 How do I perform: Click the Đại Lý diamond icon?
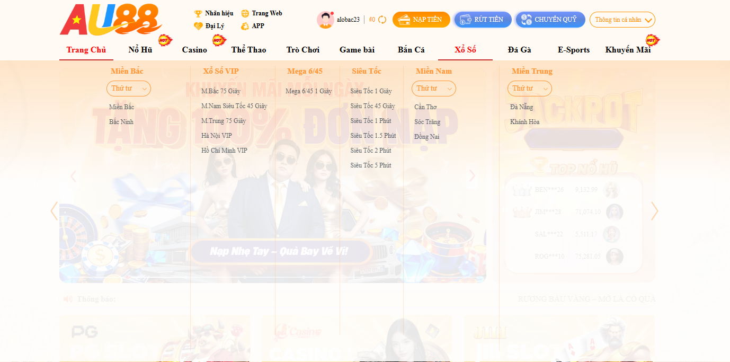pyautogui.click(x=198, y=26)
